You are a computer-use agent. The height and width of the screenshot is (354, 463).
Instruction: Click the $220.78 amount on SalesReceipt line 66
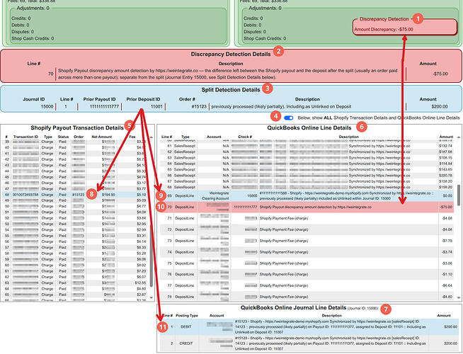pos(445,176)
